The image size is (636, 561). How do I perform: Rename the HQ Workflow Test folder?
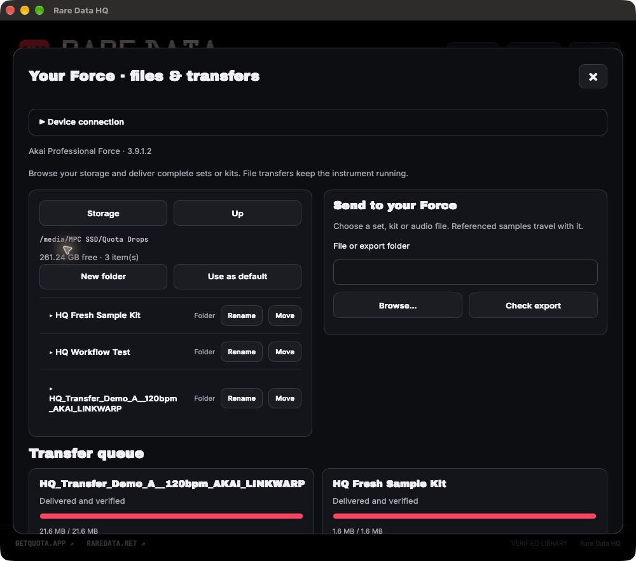coord(241,352)
